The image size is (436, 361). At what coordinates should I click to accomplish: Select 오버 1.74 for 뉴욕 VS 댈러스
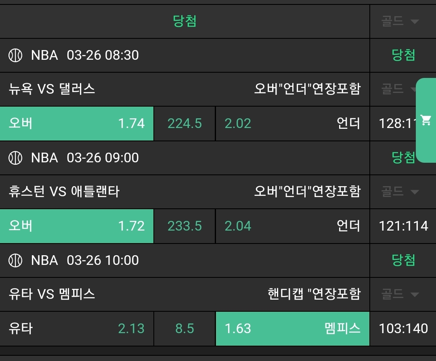(x=77, y=124)
